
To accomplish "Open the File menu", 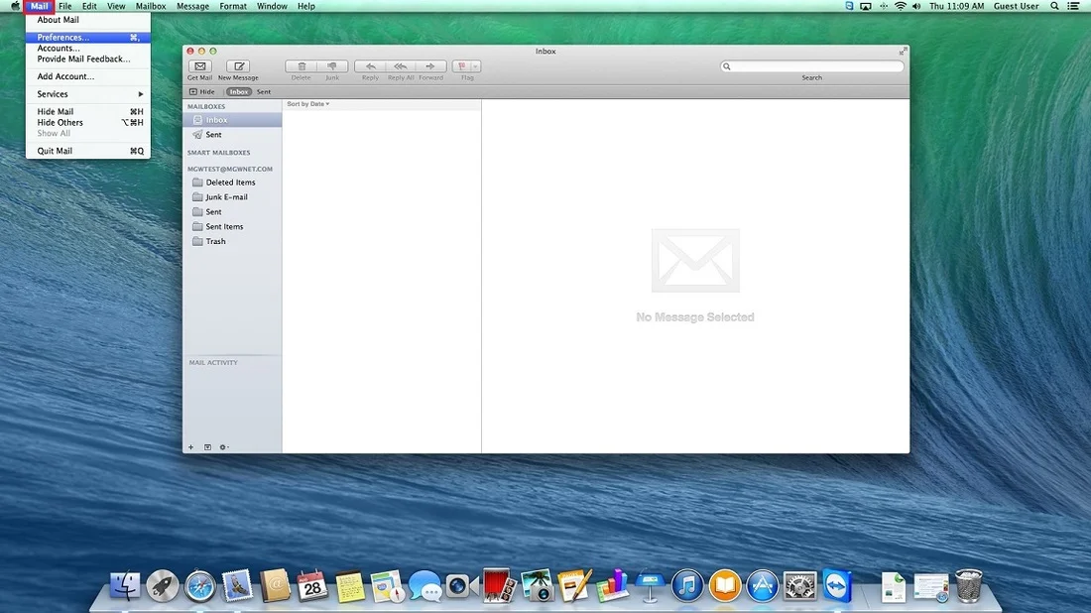I will coord(64,6).
